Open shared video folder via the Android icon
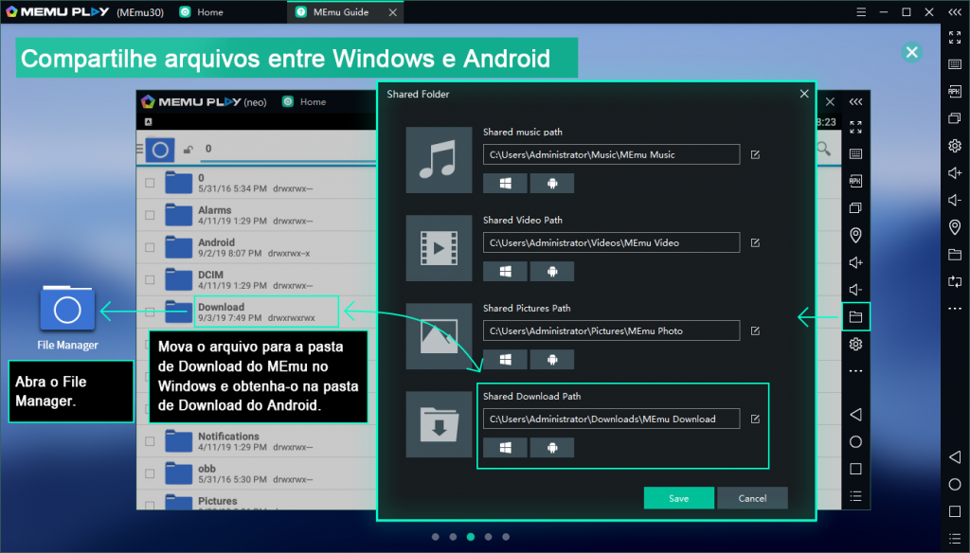 click(x=550, y=271)
